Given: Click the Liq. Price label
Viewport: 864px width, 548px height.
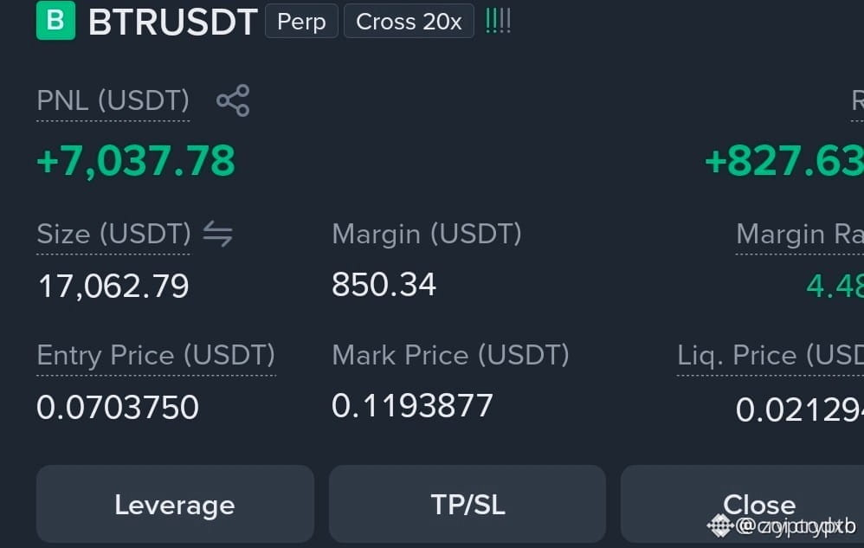Looking at the screenshot, I should point(771,355).
